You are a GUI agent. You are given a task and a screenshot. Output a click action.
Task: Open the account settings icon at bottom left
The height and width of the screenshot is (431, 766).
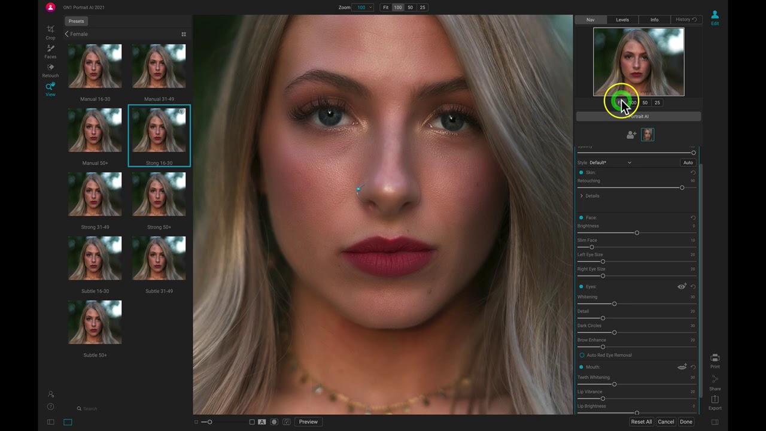pyautogui.click(x=51, y=394)
